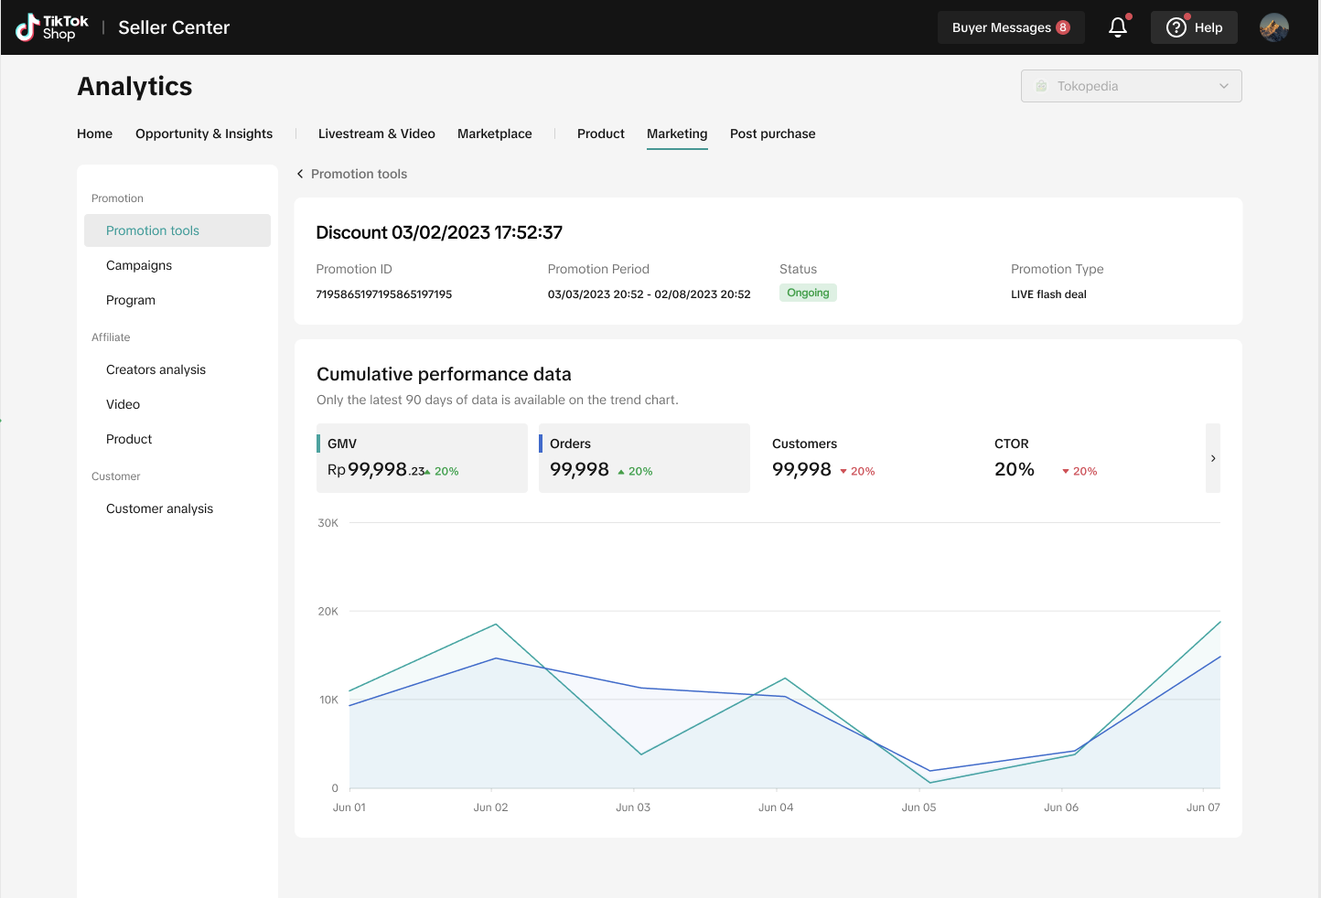The height and width of the screenshot is (898, 1321).
Task: Open Buyer Messages
Action: point(1001,27)
